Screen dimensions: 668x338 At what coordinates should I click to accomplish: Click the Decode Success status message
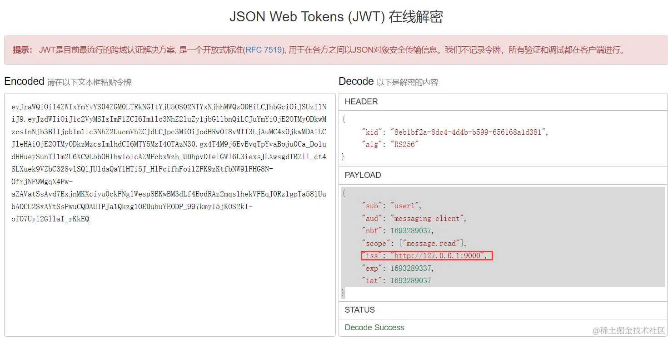[x=374, y=328]
